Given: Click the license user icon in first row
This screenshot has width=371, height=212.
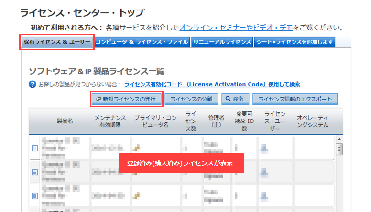Looking at the screenshot, I should click(x=264, y=149).
